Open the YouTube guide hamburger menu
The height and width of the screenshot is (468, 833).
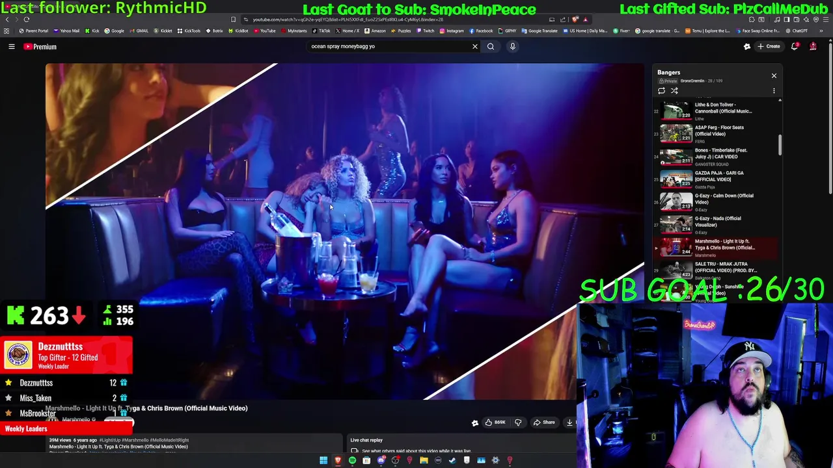(x=11, y=46)
